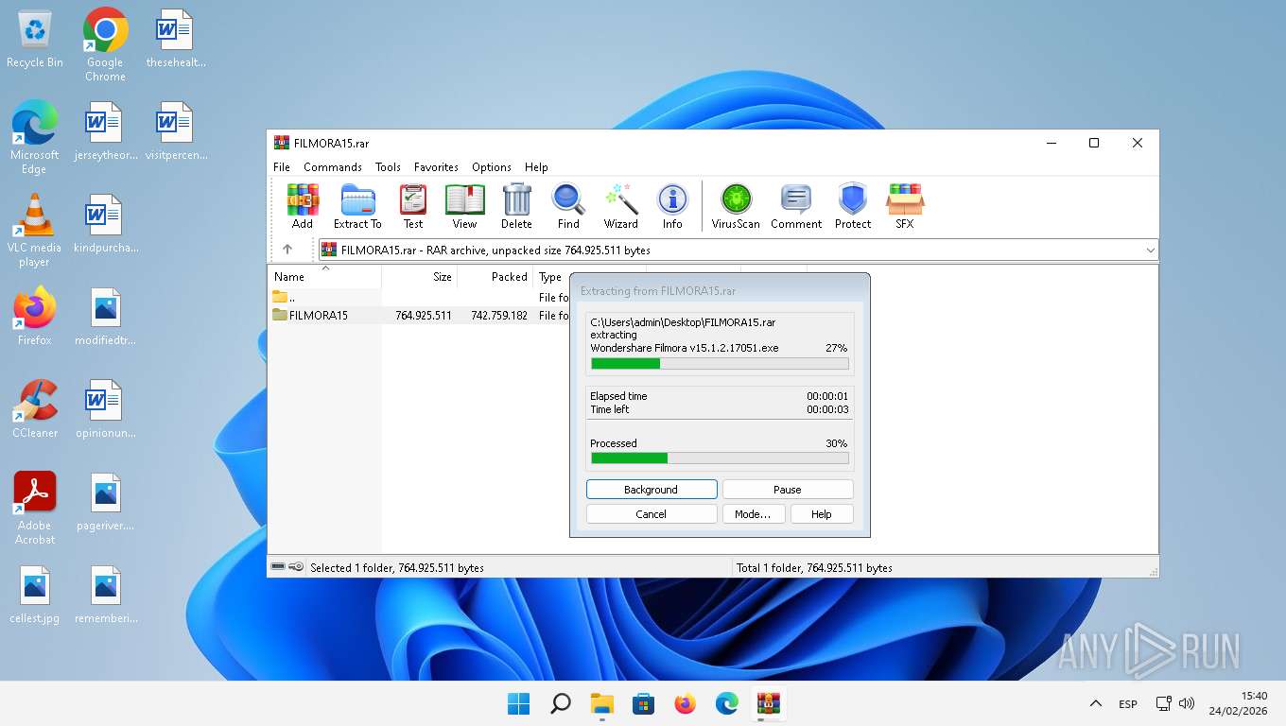1286x726 pixels.
Task: Sort by the Name column header
Action: (325, 277)
